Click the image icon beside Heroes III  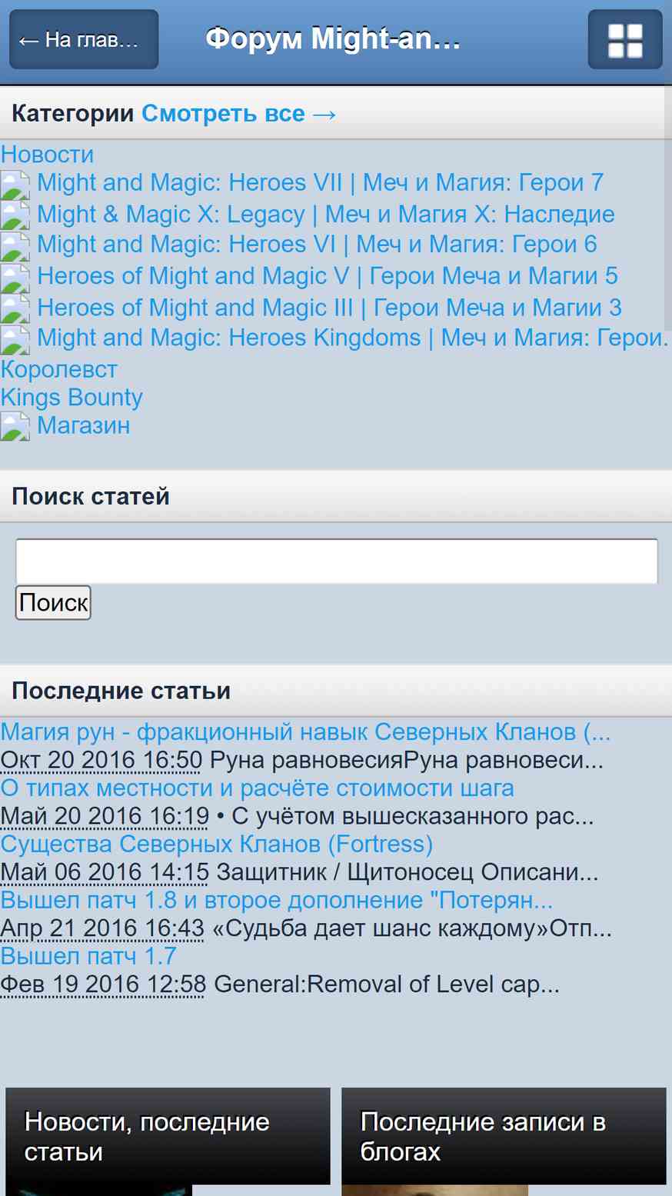pos(15,309)
